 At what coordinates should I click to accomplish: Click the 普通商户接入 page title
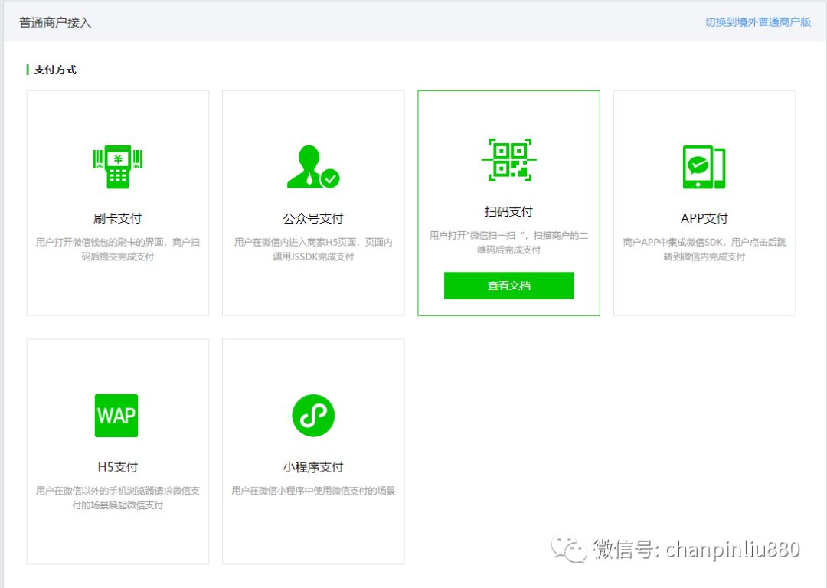55,23
